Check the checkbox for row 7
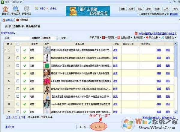 coord(18,96)
